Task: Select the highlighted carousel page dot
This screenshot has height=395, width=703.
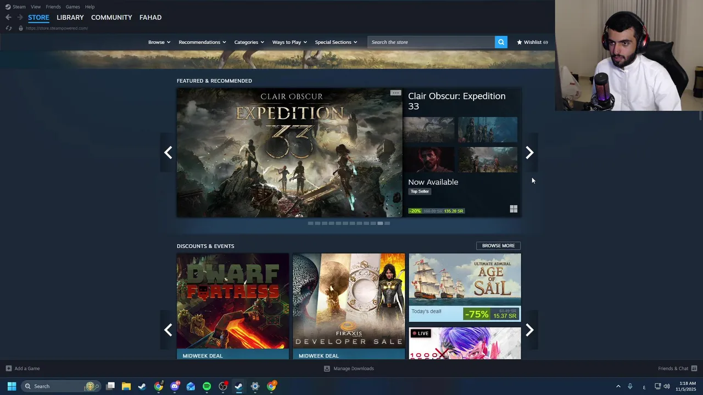Action: click(x=380, y=223)
